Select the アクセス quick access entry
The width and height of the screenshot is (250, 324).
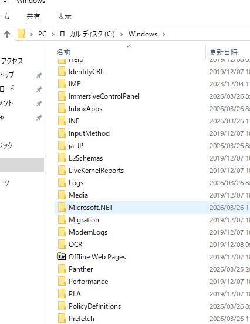[x=12, y=61]
